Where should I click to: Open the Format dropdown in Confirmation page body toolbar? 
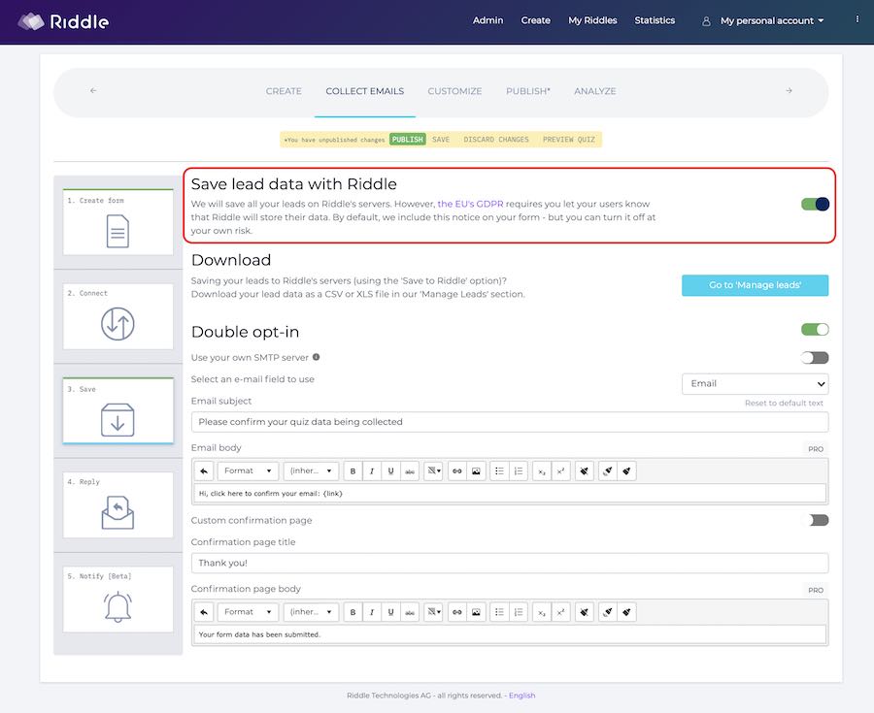[248, 612]
